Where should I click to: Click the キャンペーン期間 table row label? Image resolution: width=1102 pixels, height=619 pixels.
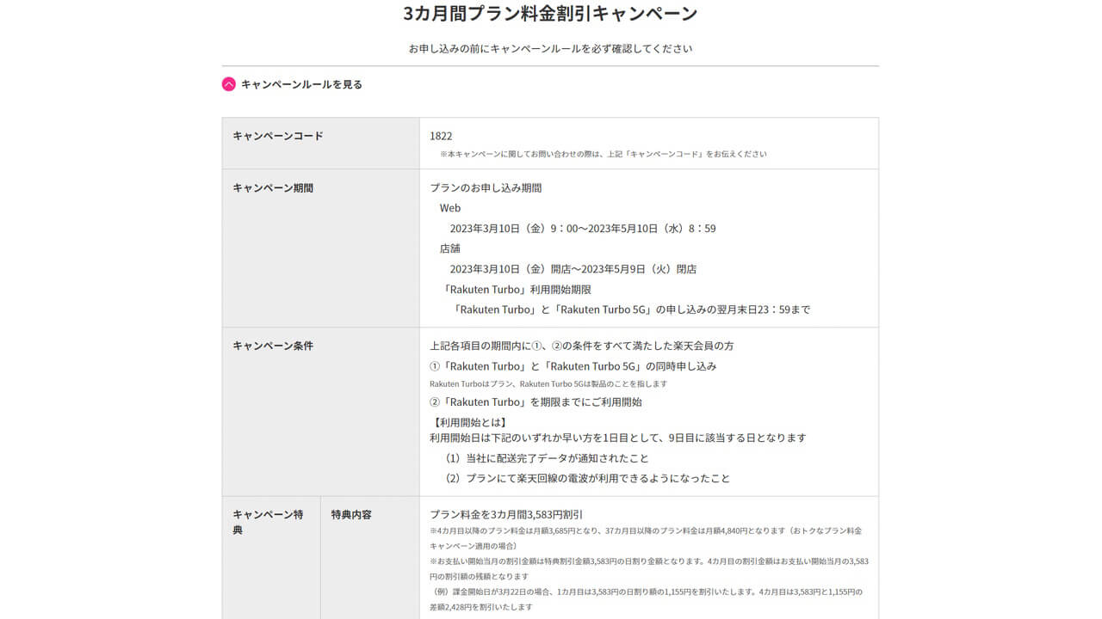click(274, 187)
